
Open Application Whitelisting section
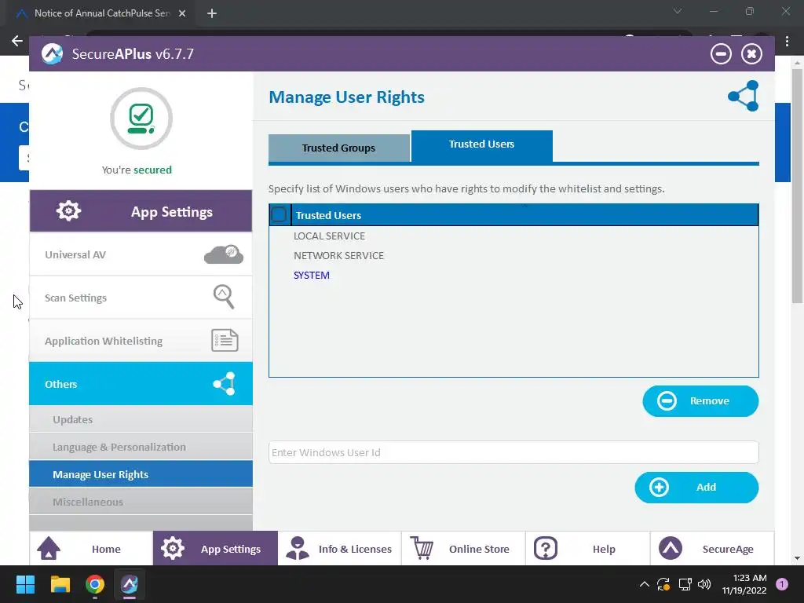[x=141, y=341]
